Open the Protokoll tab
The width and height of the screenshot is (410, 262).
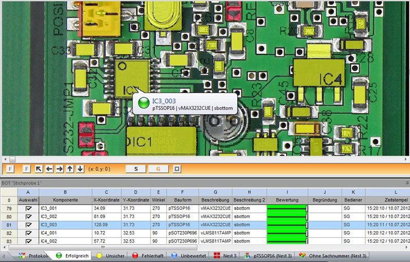pyautogui.click(x=33, y=256)
